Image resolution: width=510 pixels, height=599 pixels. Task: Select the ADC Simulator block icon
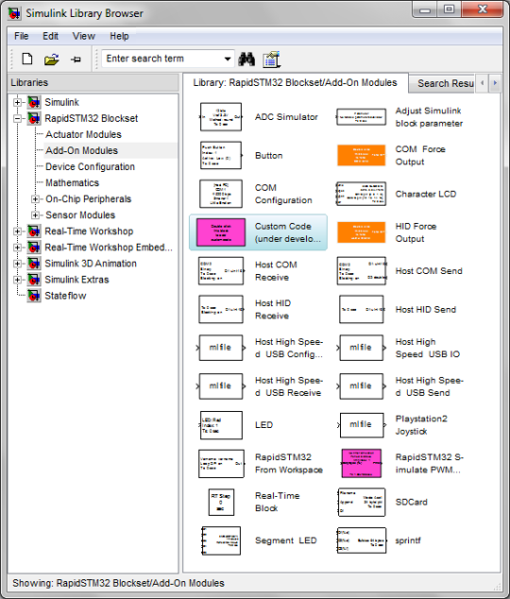pos(221,117)
